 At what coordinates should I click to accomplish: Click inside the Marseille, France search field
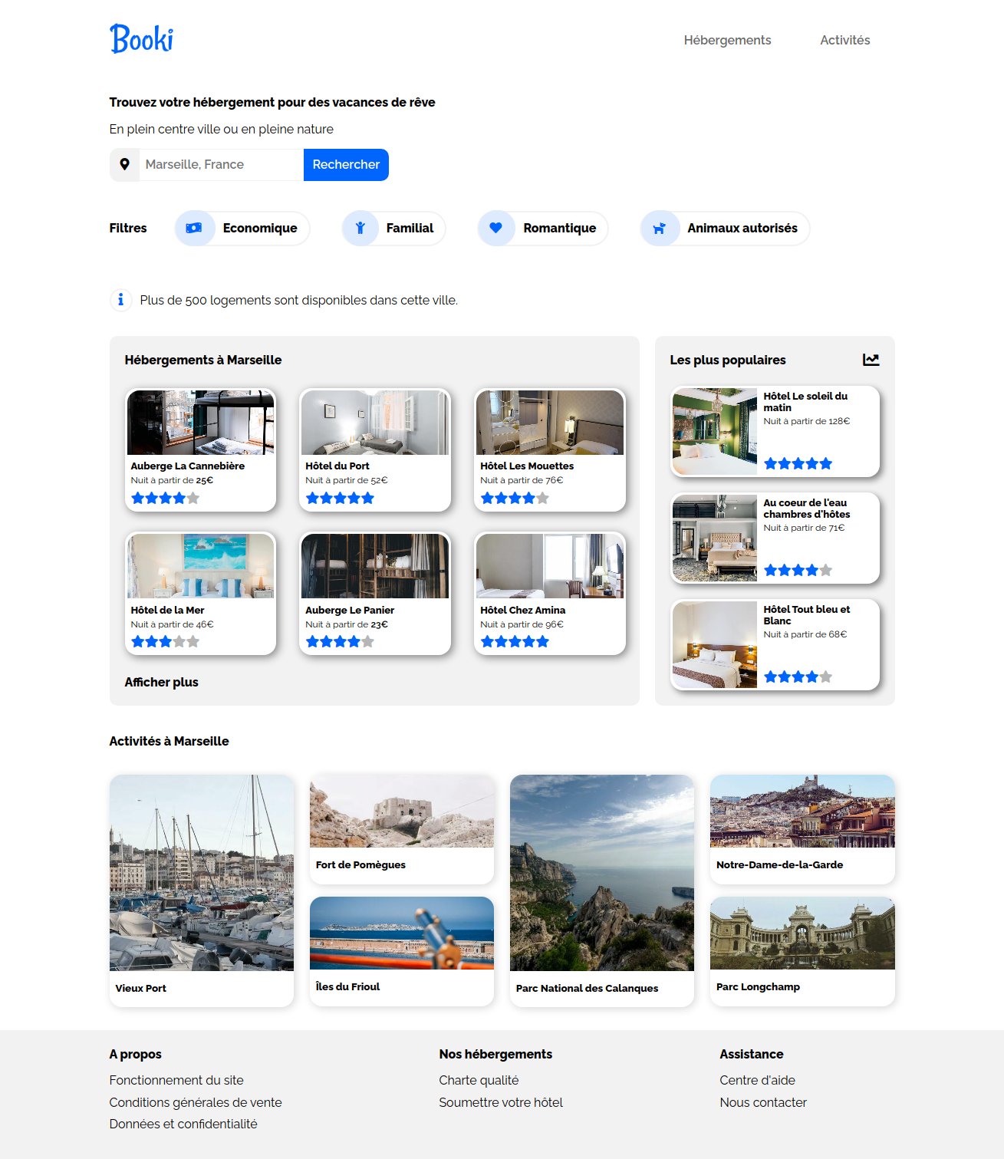(219, 164)
